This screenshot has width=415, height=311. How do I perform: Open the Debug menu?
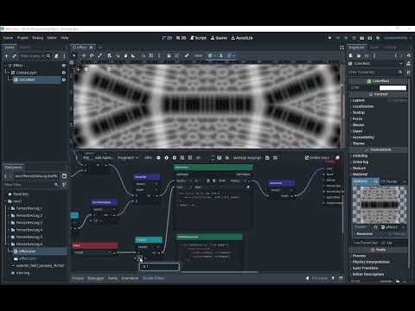click(x=37, y=38)
